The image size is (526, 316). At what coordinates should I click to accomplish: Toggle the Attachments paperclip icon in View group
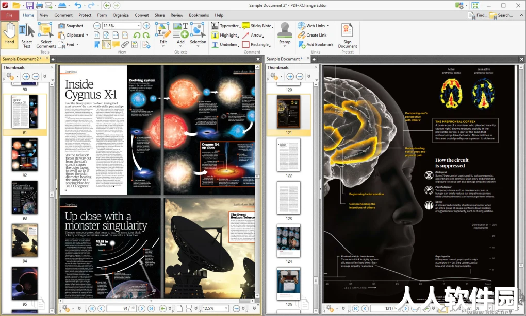[x=125, y=45]
